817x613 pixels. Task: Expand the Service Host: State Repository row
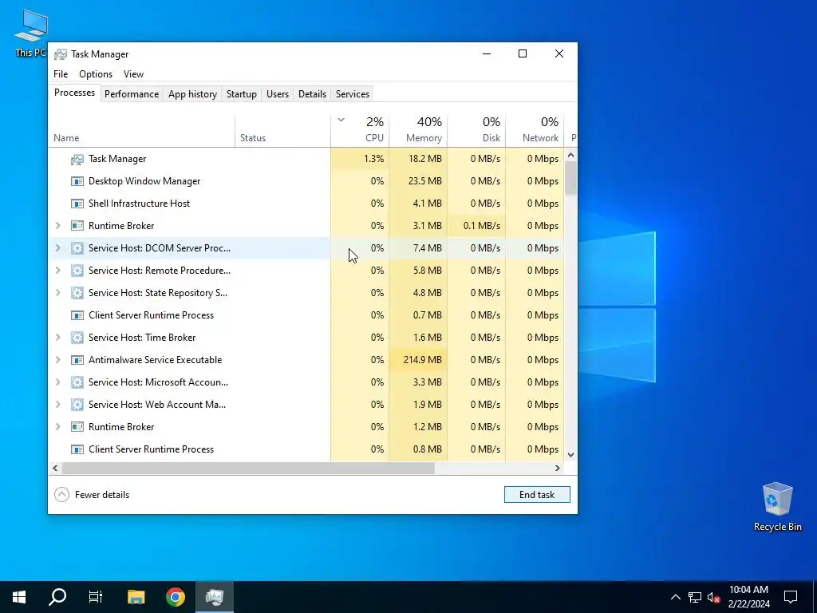coord(57,293)
